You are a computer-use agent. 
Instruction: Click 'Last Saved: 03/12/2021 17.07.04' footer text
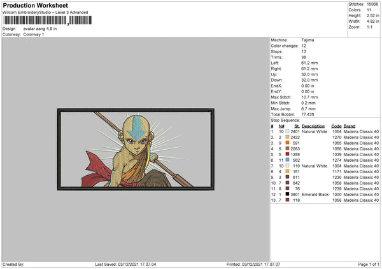click(x=125, y=264)
